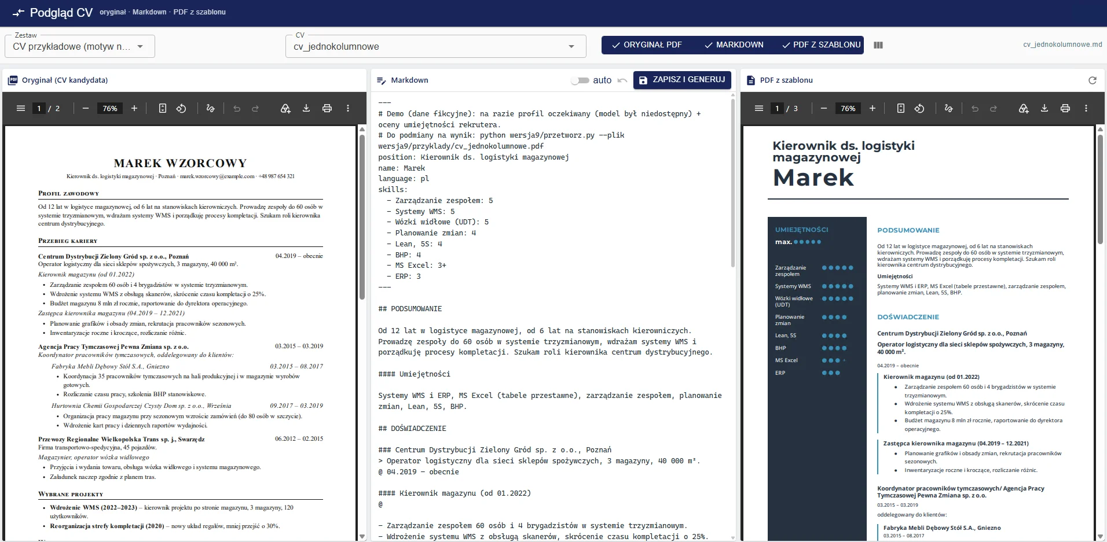Click ZAPISZ I GENERUJ button
The image size is (1107, 542).
(x=682, y=80)
